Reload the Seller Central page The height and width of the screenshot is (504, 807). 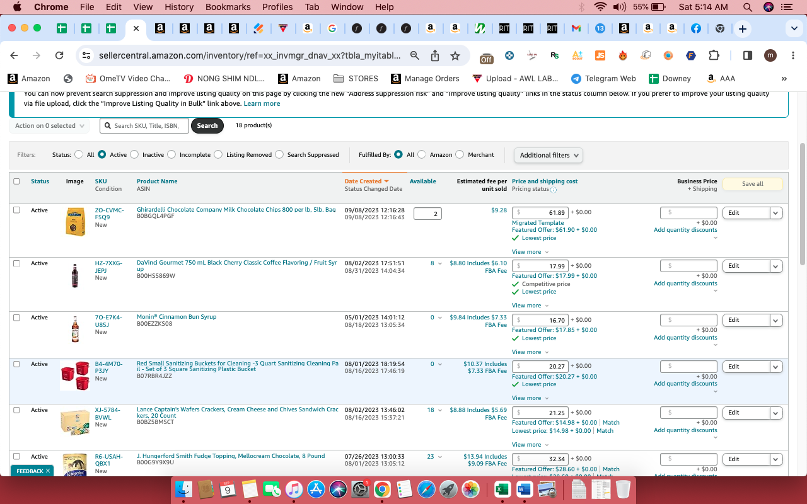(59, 55)
